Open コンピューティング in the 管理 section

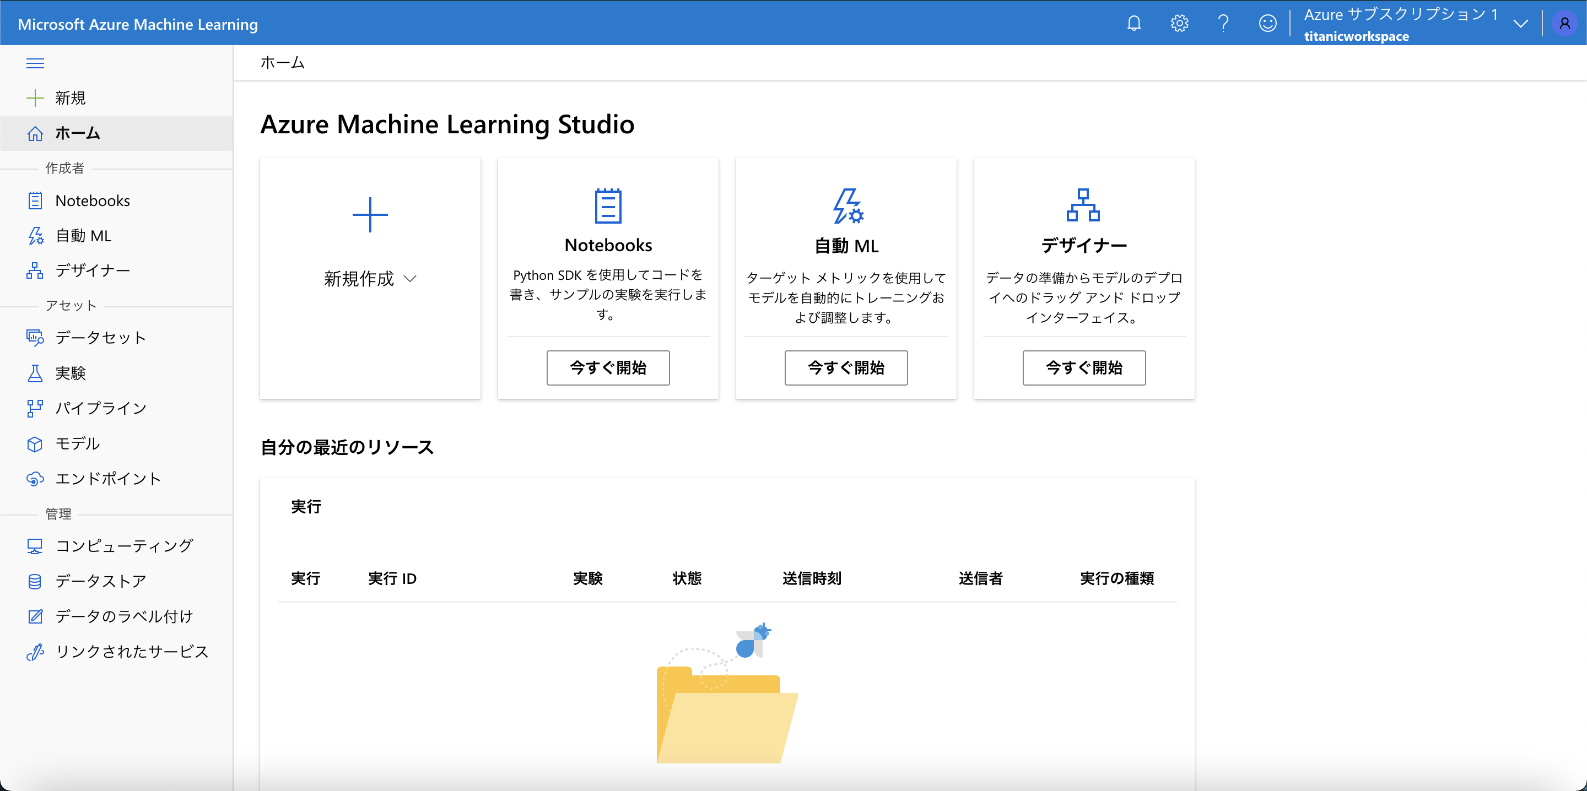tap(123, 545)
